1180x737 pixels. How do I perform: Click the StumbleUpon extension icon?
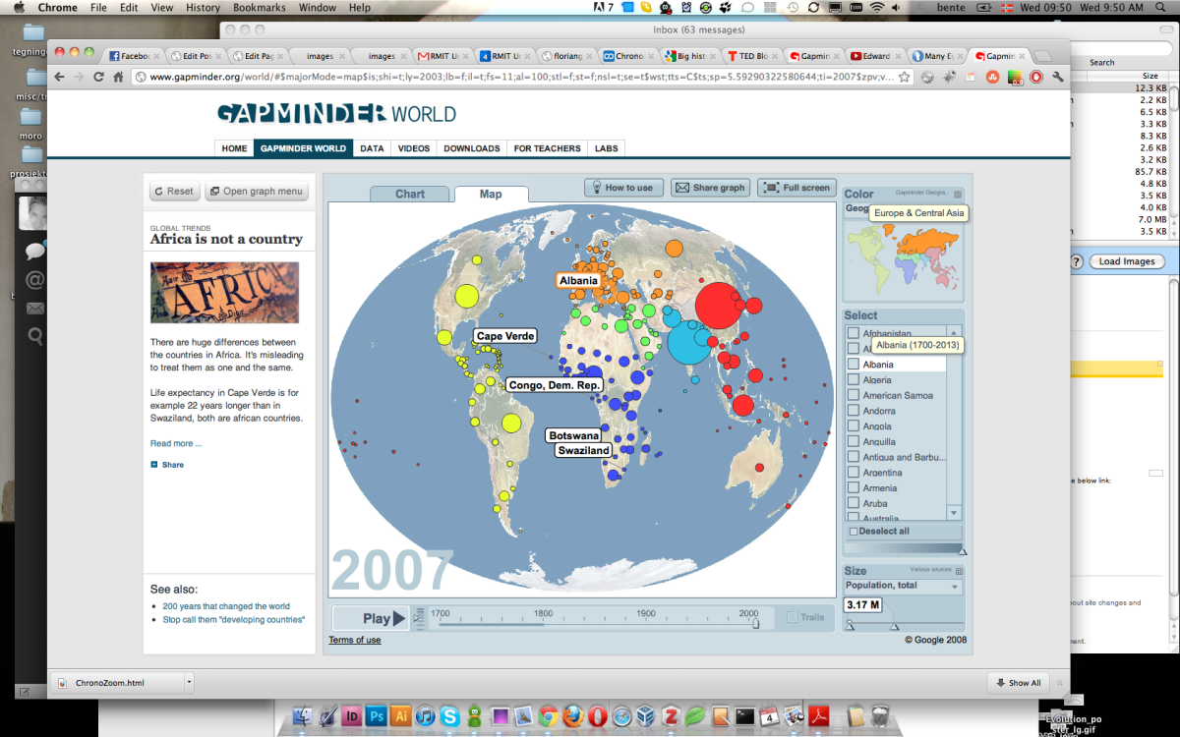(x=993, y=77)
